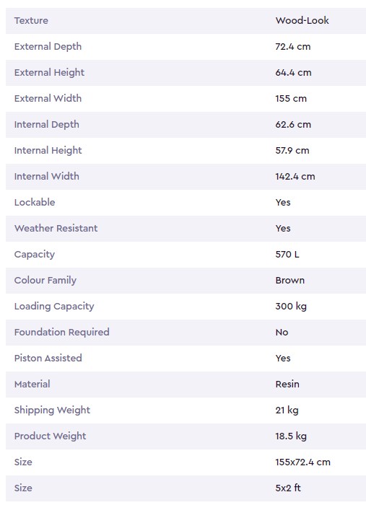
Task: Click the Piston Assisted label
Action: coord(48,358)
